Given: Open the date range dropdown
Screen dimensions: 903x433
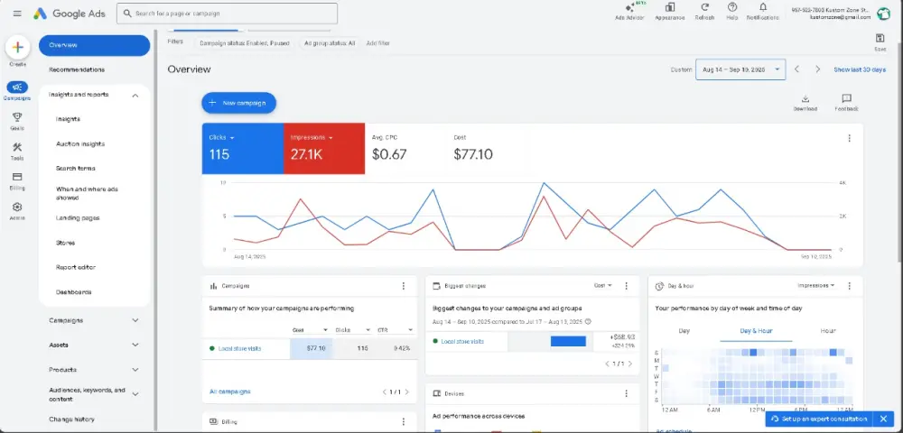Looking at the screenshot, I should (x=740, y=69).
